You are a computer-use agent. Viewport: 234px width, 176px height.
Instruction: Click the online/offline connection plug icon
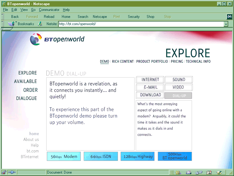tap(12, 172)
